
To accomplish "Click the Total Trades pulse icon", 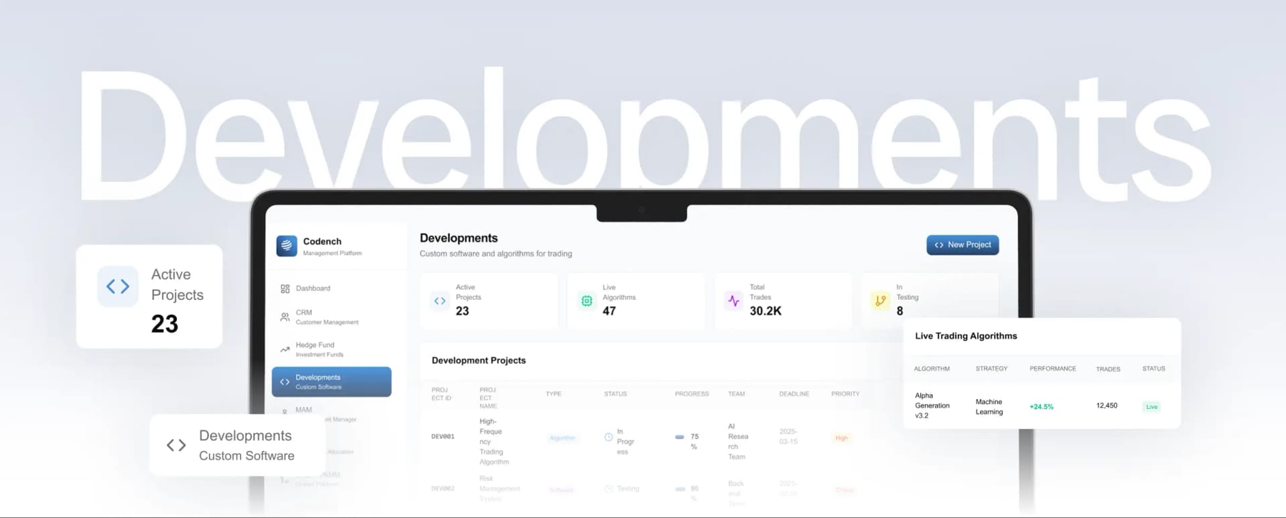I will 734,301.
